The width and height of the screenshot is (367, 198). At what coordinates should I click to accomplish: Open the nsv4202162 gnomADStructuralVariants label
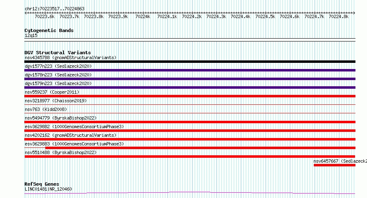71,135
